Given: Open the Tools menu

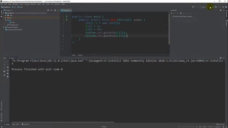Looking at the screenshot, I should (x=48, y=4).
